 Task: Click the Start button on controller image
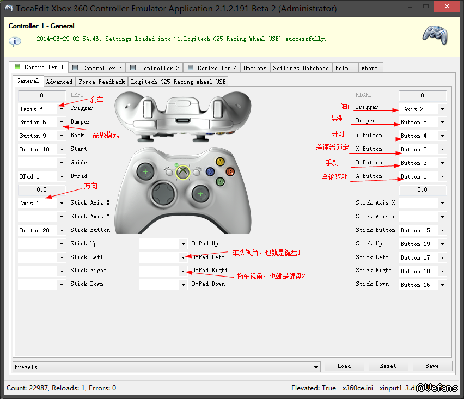click(197, 172)
